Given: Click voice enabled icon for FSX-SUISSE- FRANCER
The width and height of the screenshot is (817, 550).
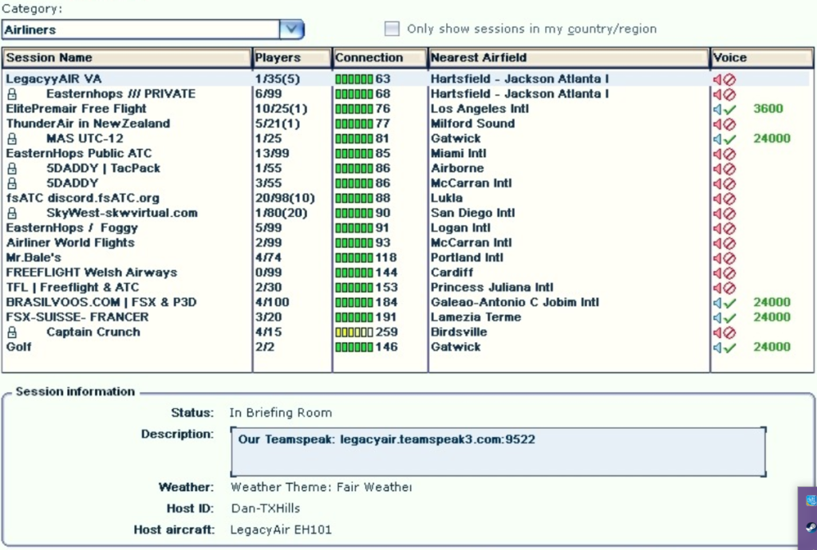Looking at the screenshot, I should [x=724, y=317].
